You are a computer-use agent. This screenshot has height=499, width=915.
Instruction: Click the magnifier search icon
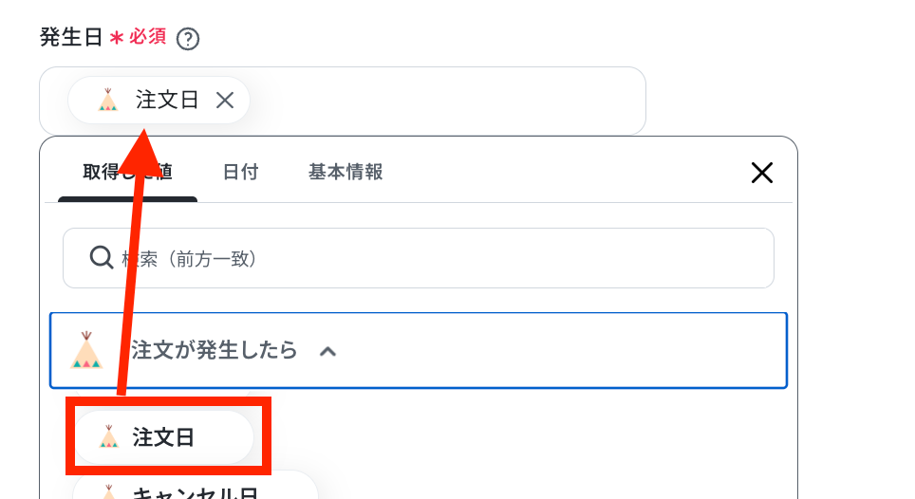101,257
